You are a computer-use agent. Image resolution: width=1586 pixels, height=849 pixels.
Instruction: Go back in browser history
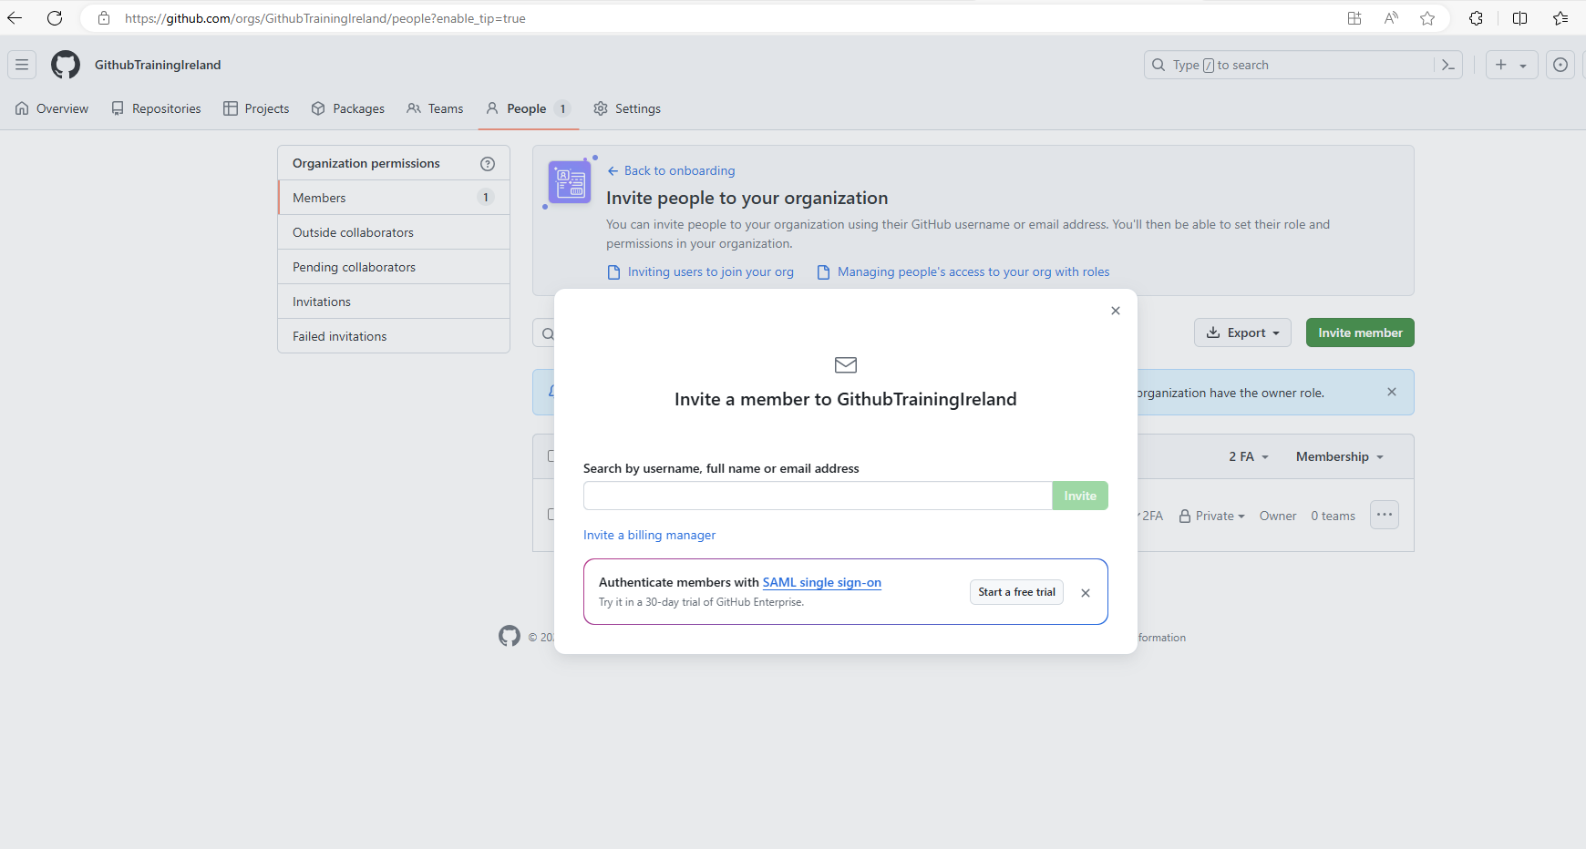coord(15,18)
